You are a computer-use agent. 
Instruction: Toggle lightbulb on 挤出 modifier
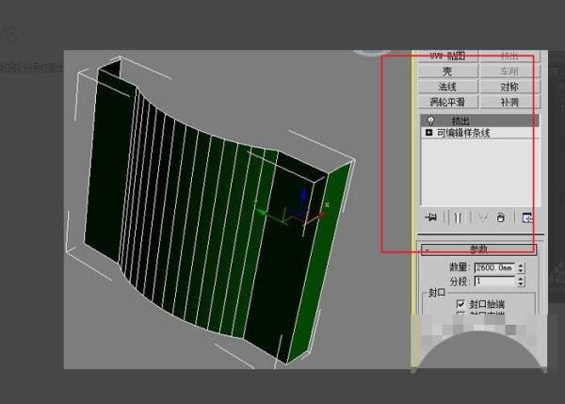point(430,121)
